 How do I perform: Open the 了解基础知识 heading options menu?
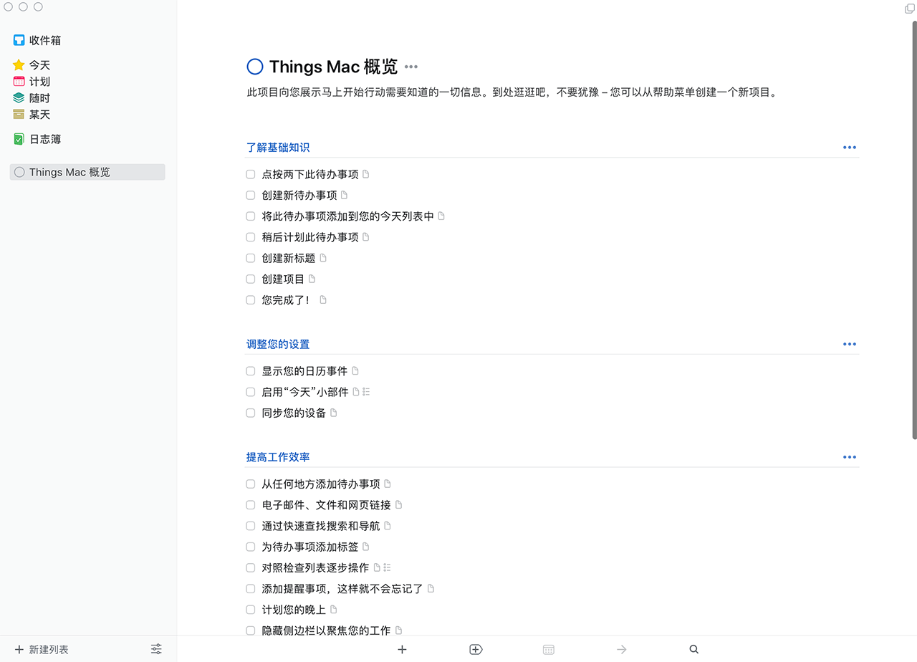coord(850,148)
